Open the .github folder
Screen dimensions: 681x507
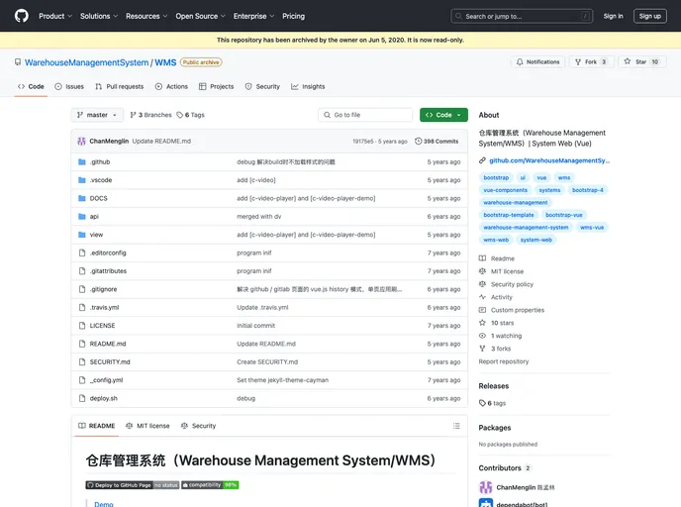click(100, 161)
